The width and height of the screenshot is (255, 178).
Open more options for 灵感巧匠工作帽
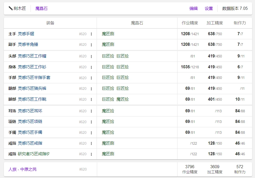(x=91, y=56)
